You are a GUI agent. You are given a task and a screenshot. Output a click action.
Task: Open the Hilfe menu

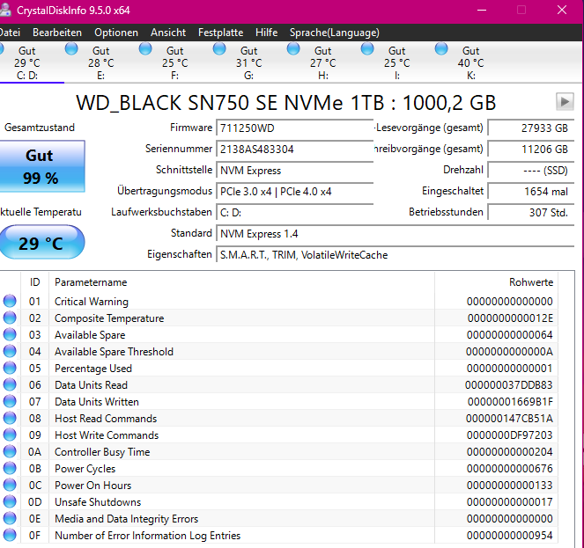coord(266,33)
